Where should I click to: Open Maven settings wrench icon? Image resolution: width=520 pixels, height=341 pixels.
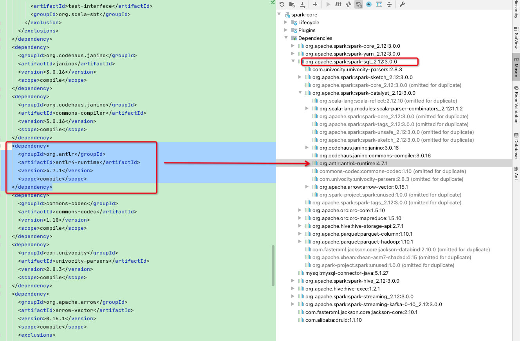(x=402, y=4)
